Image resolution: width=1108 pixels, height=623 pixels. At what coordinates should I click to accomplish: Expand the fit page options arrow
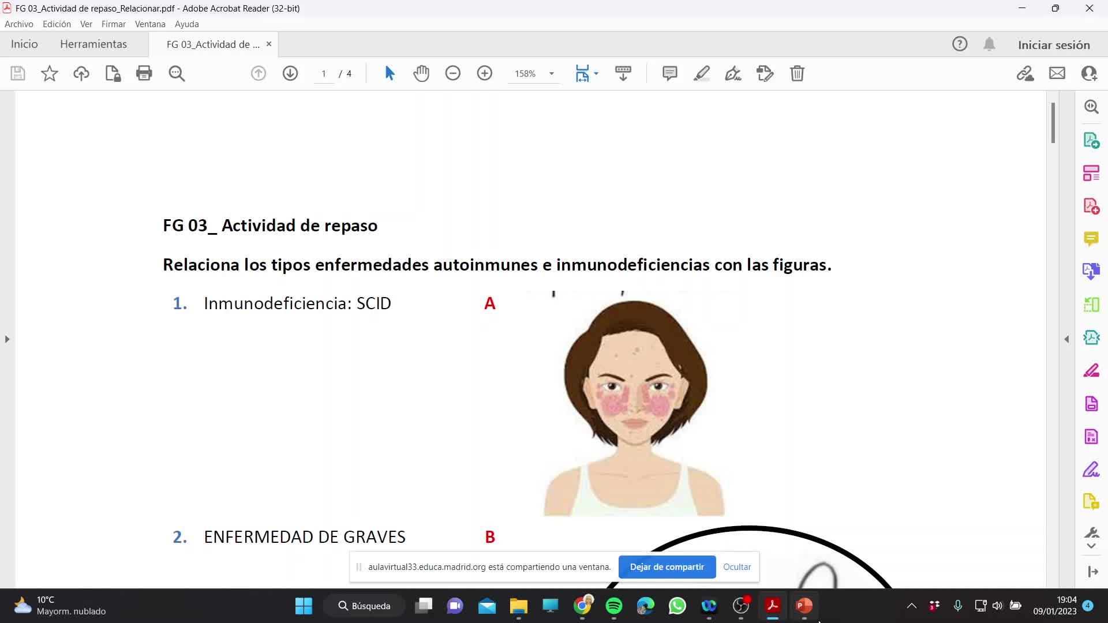click(x=596, y=73)
